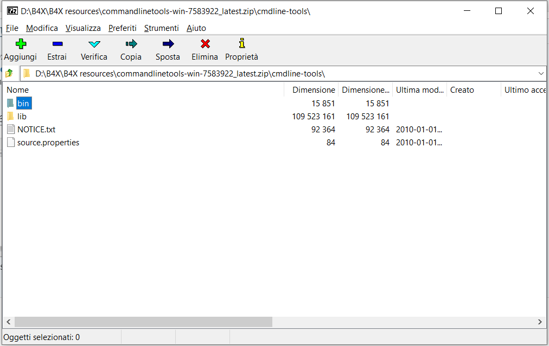The image size is (549, 346).
Task: Click source.properties modified date 2010-01-01
Action: [x=419, y=143]
